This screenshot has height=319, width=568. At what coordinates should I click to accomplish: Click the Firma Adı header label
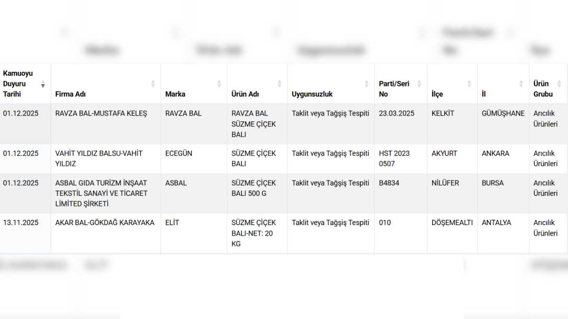pyautogui.click(x=71, y=94)
